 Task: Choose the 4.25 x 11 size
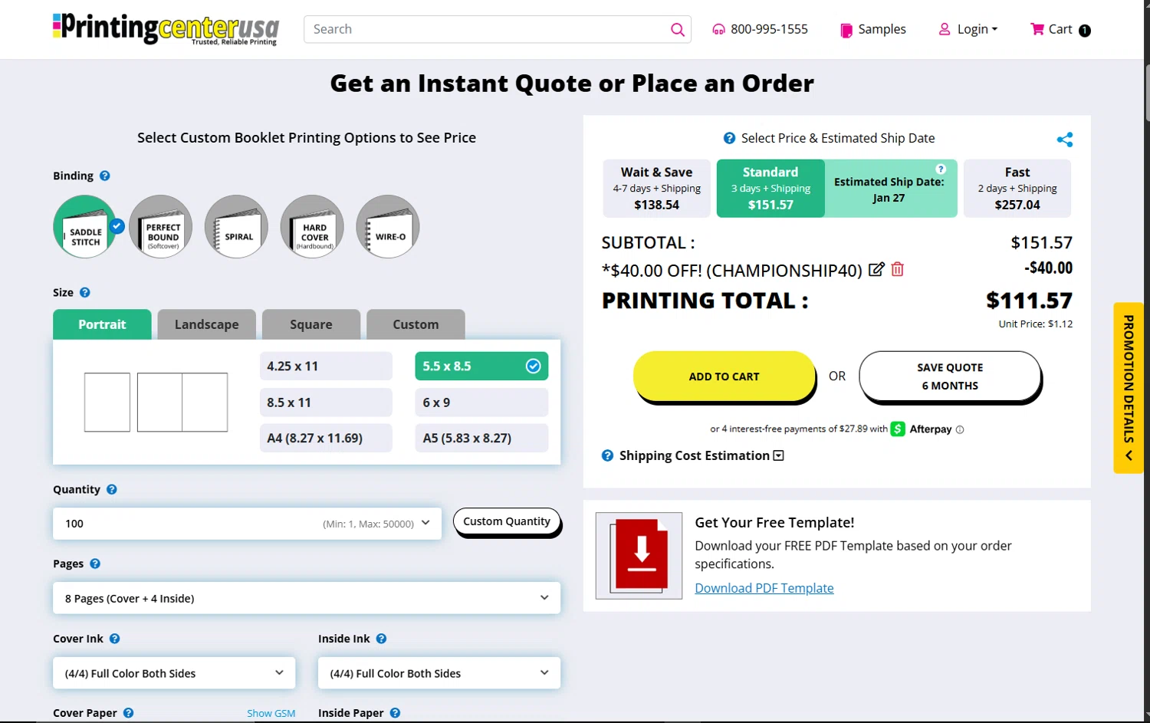[326, 366]
